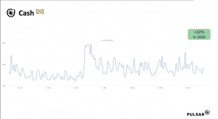
Task: Click the highest March peak on the chart line
Action: click(88, 44)
